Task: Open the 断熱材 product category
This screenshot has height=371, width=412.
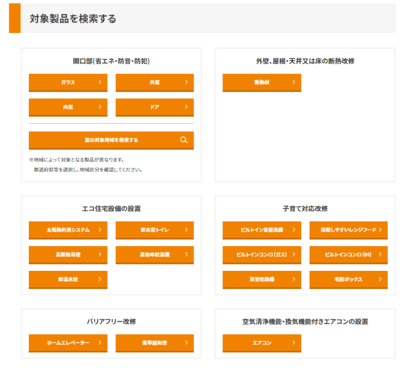Action: point(261,82)
